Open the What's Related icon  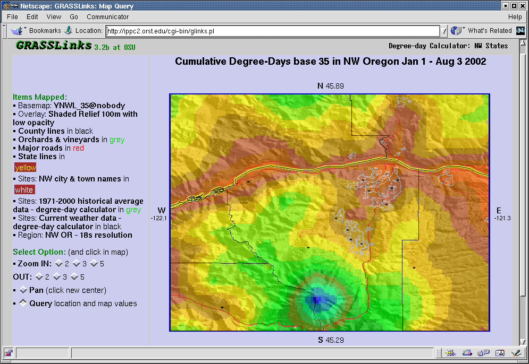pos(457,31)
